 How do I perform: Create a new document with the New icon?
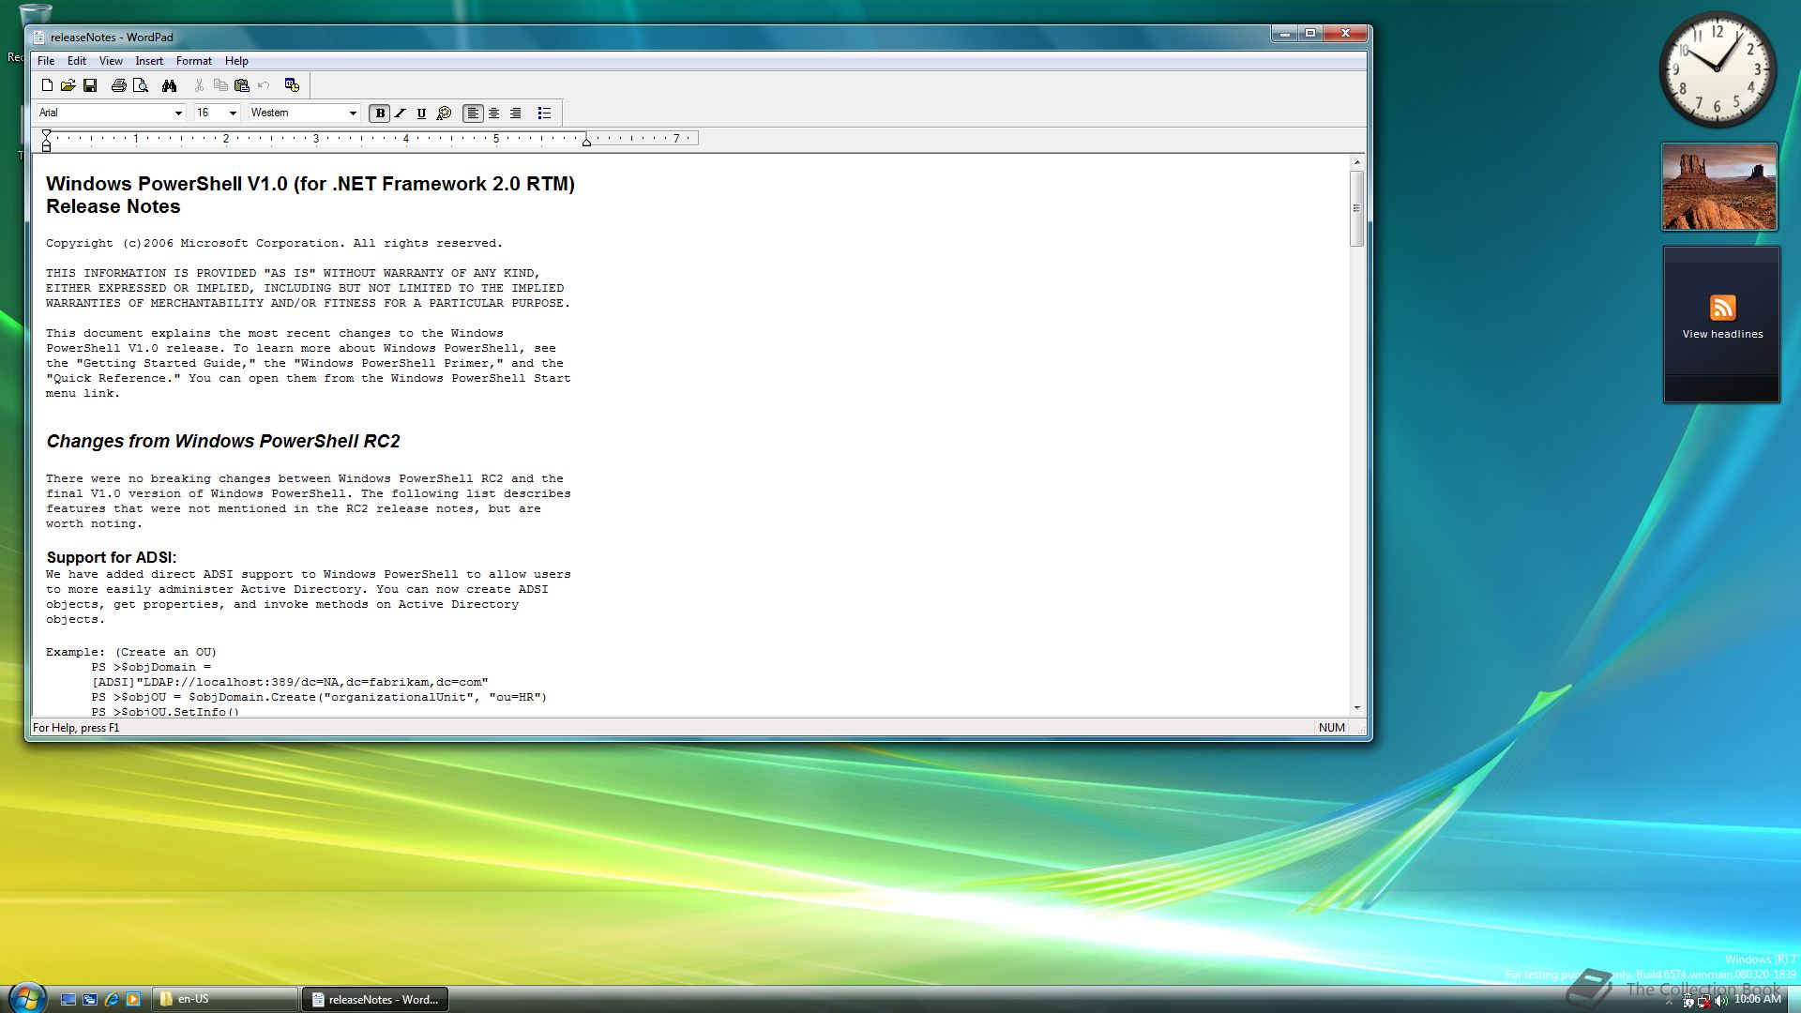(x=47, y=85)
